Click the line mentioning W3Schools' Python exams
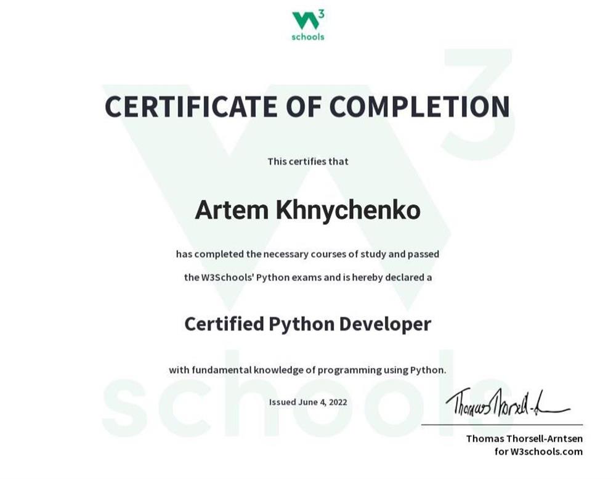Viewport: 616px width, 479px height. pos(308,277)
